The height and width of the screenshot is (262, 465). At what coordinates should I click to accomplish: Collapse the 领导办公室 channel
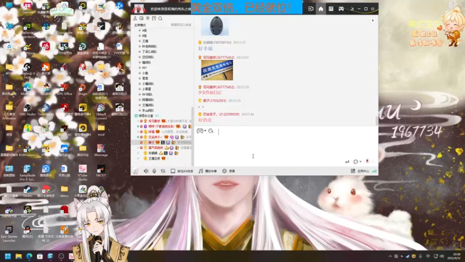point(136,116)
